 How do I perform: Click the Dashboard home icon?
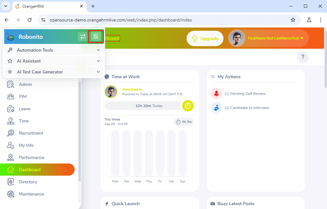11,170
